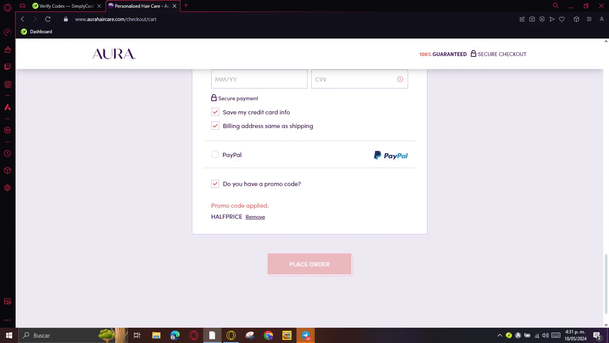Viewport: 609px width, 343px height.
Task: Open the Windows notification center
Action: (x=597, y=335)
